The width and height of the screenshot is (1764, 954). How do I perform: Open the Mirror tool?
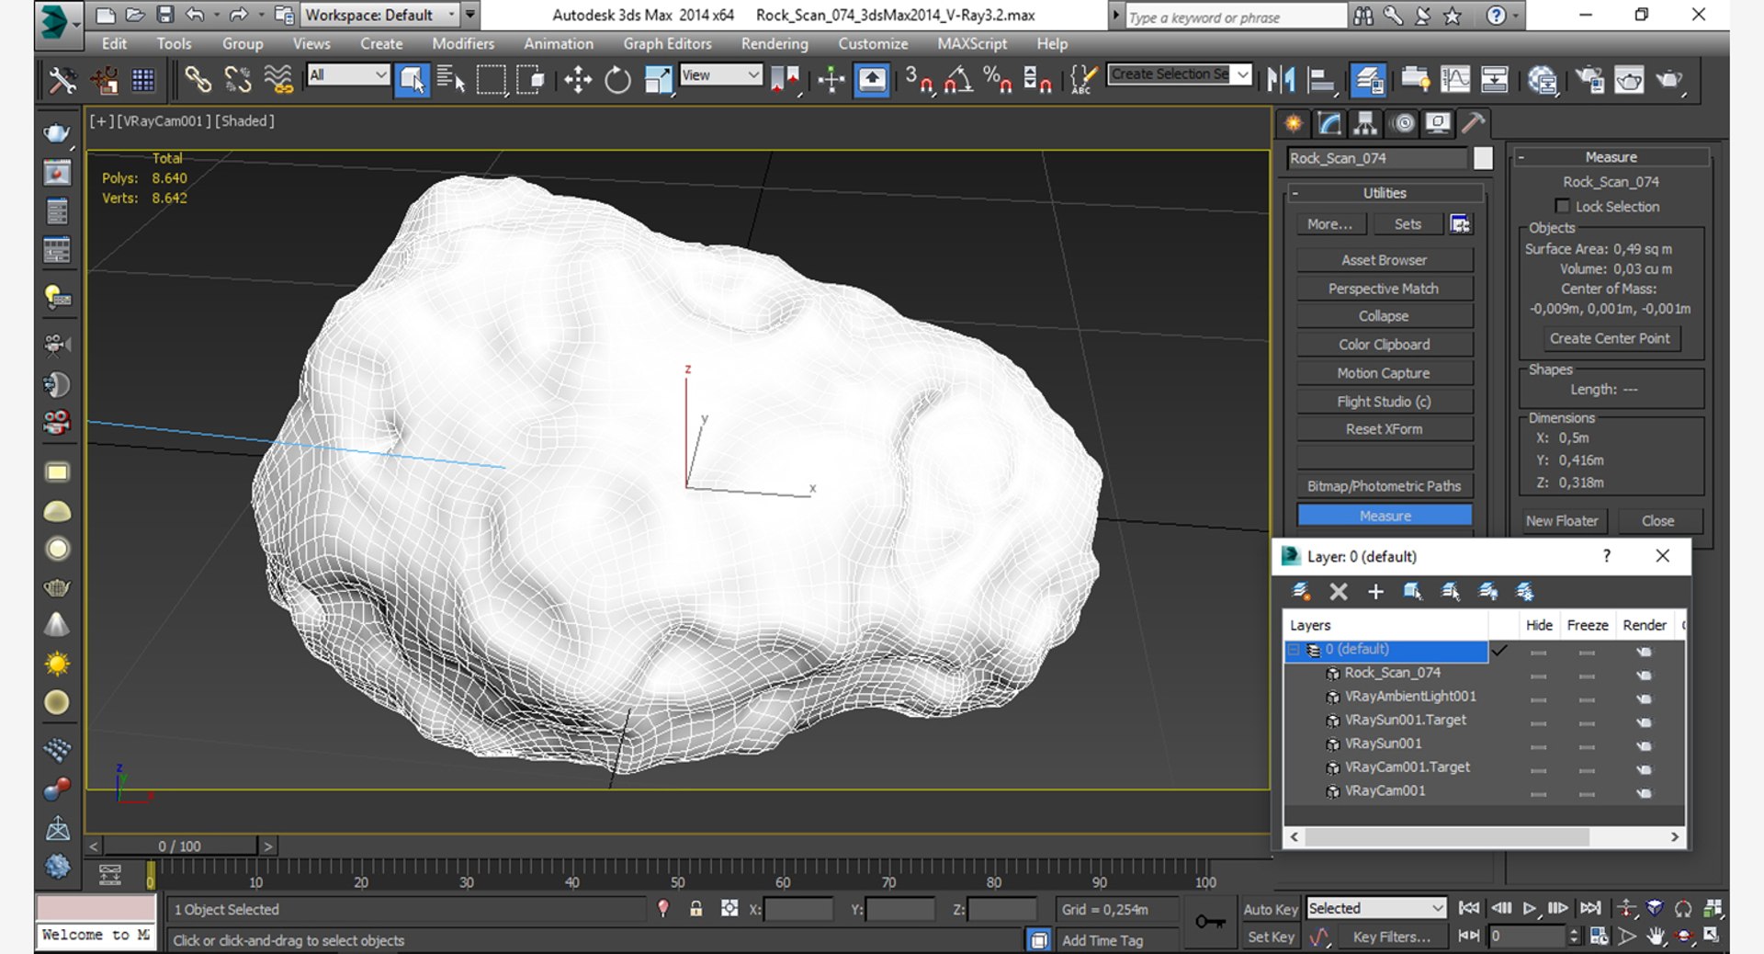(x=1280, y=80)
